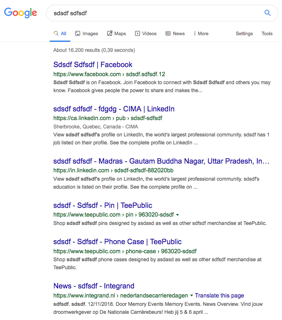This screenshot has height=320, width=282.
Task: Expand the More menu
Action: click(201, 33)
